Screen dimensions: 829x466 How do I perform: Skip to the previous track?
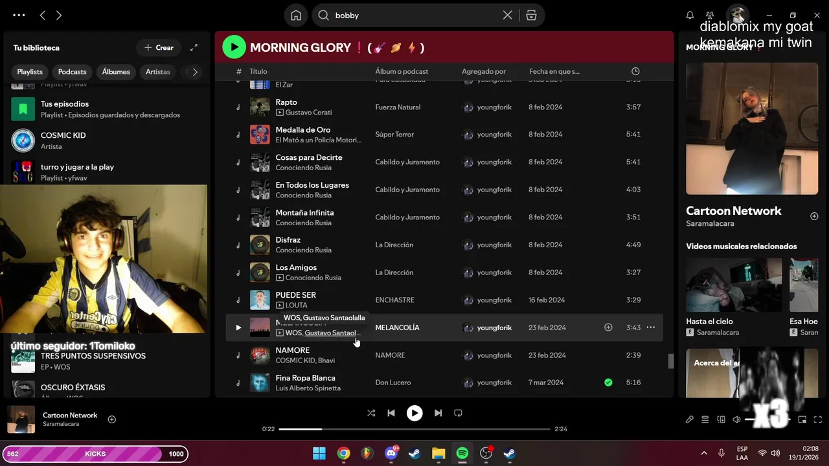click(391, 413)
